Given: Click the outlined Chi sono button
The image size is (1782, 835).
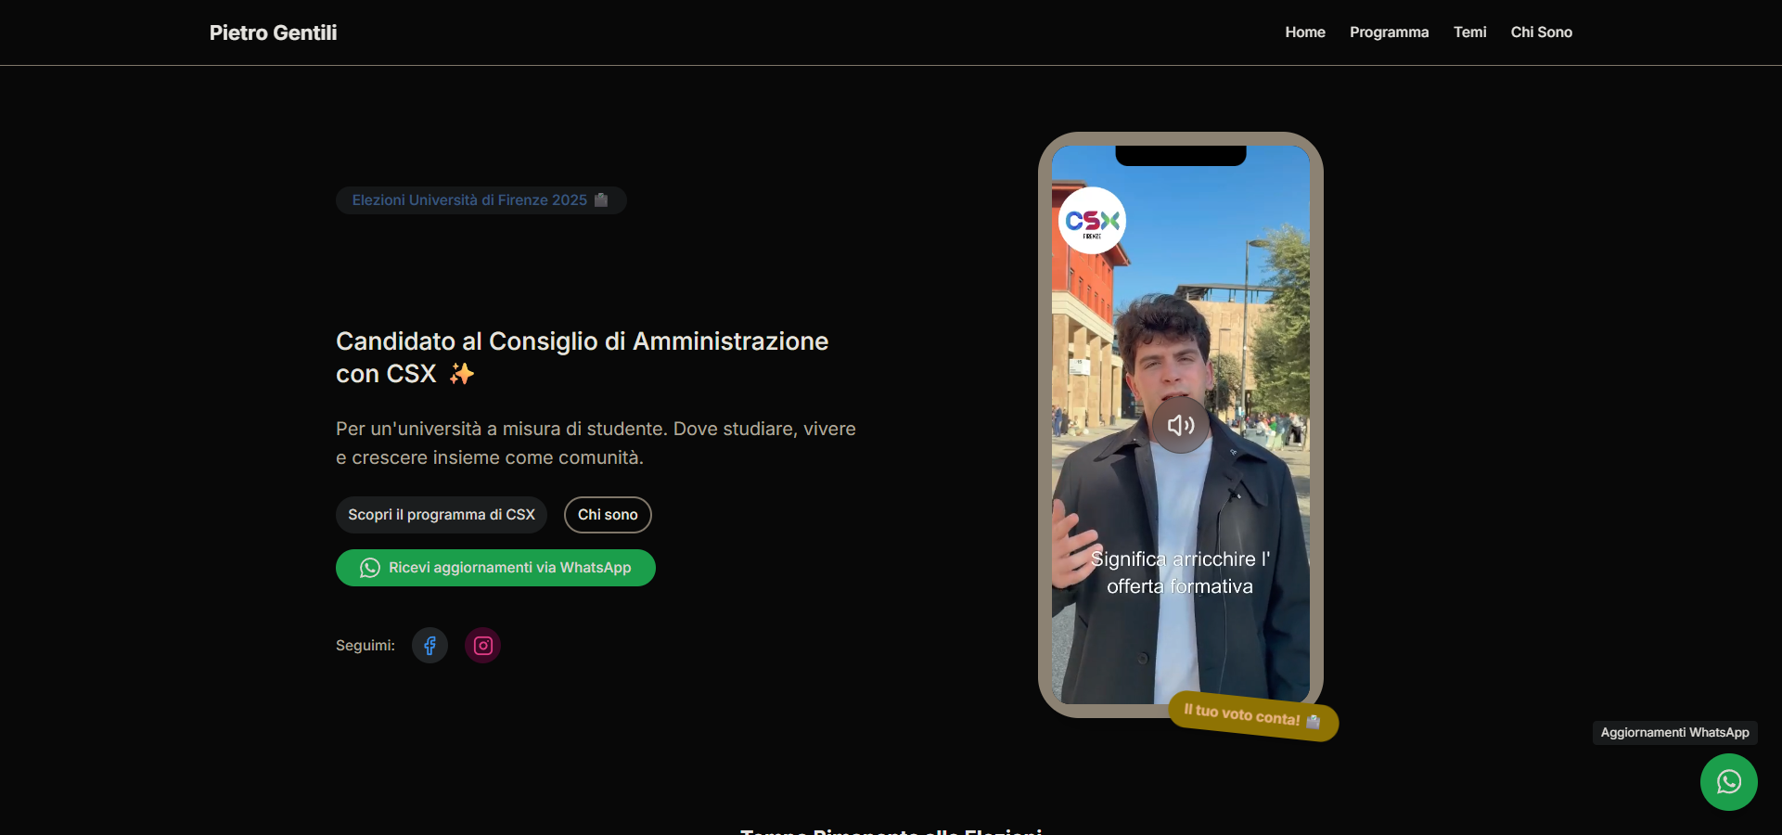Looking at the screenshot, I should tap(608, 515).
